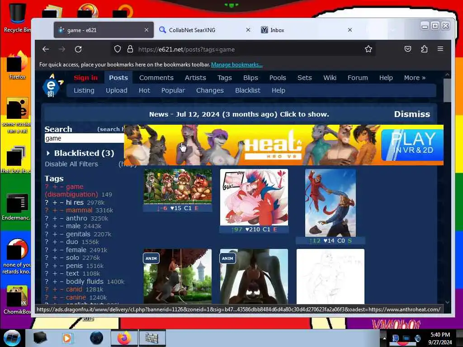463x347 pixels.
Task: Click the Sign in link
Action: (x=85, y=78)
